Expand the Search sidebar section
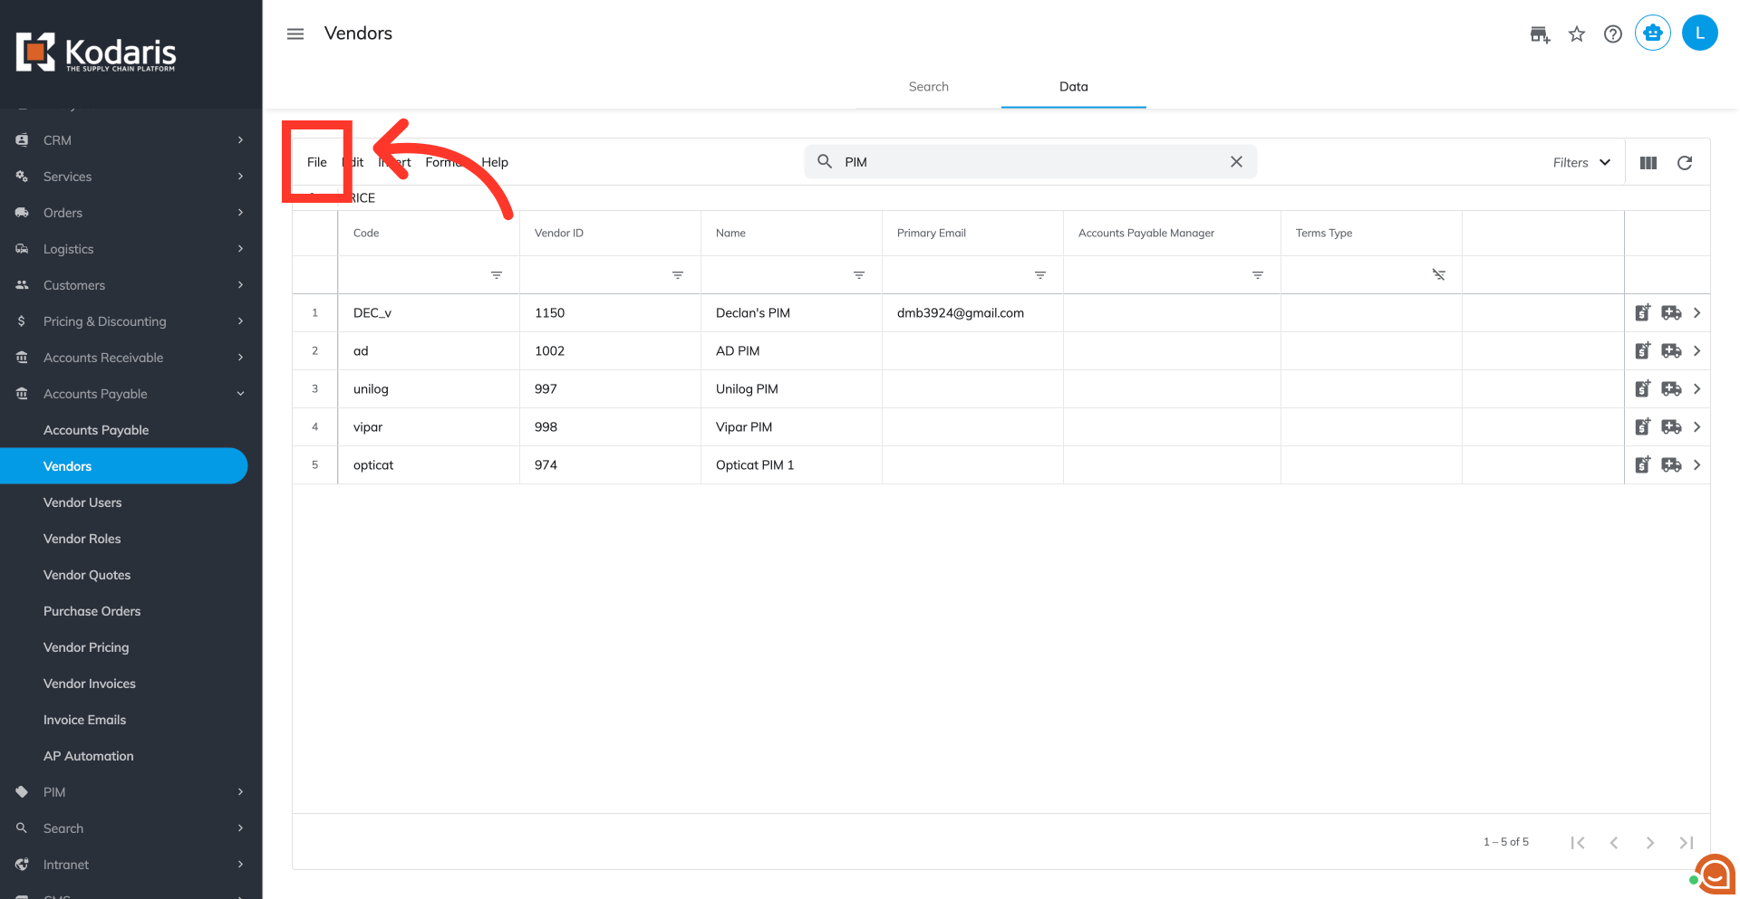This screenshot has height=899, width=1740. pyautogui.click(x=131, y=828)
